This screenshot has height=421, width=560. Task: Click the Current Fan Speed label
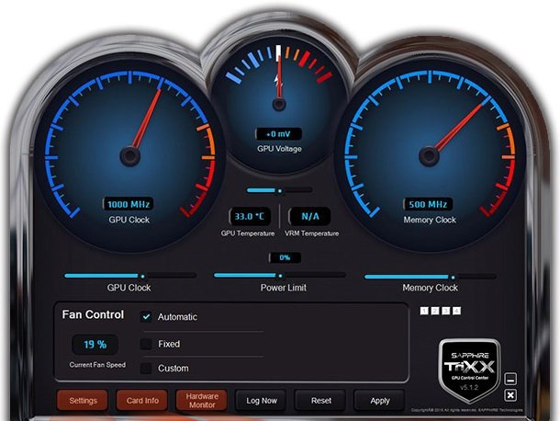(97, 365)
